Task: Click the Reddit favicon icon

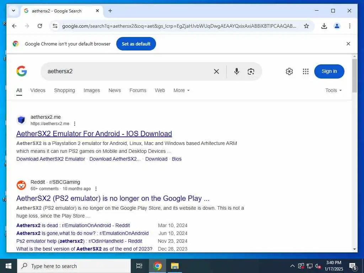Action: (x=21, y=185)
